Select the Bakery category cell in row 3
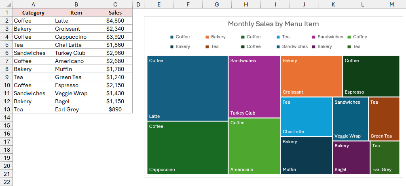The height and width of the screenshot is (186, 406). 34,29
